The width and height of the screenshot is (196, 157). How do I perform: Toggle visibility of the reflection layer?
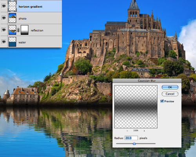point(4,30)
